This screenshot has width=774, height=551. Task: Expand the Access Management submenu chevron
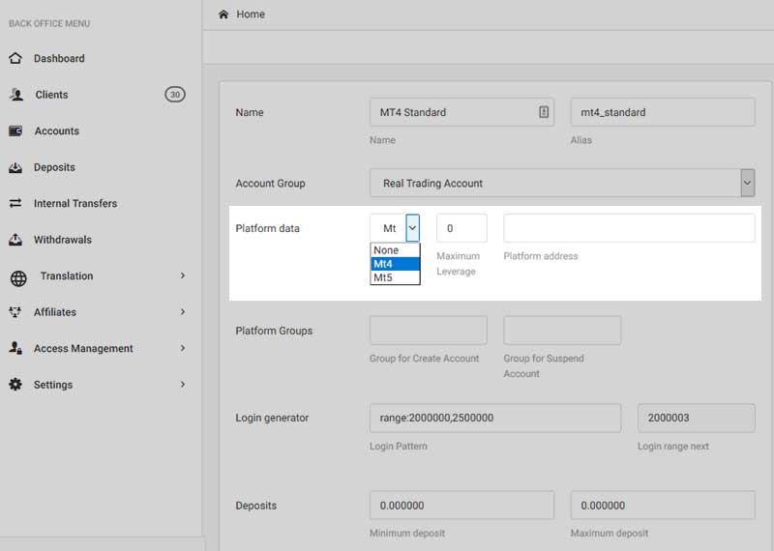[x=182, y=348]
